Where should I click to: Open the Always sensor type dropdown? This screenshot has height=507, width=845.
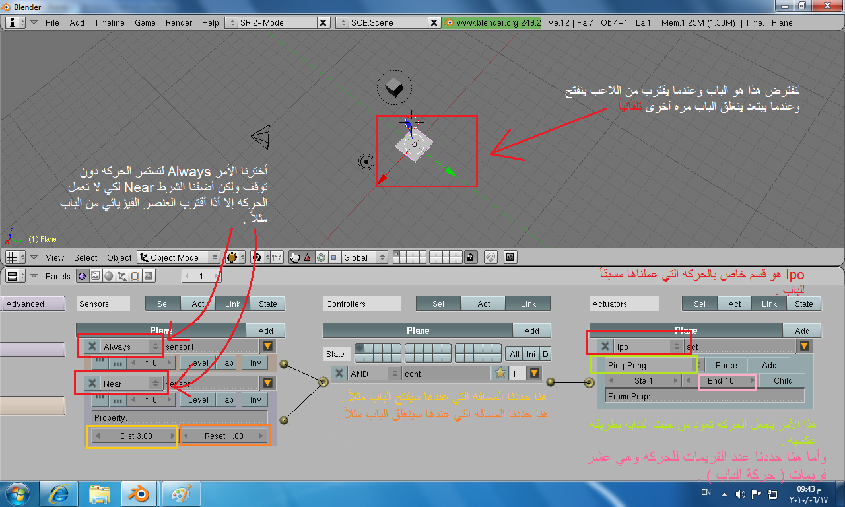tap(131, 347)
